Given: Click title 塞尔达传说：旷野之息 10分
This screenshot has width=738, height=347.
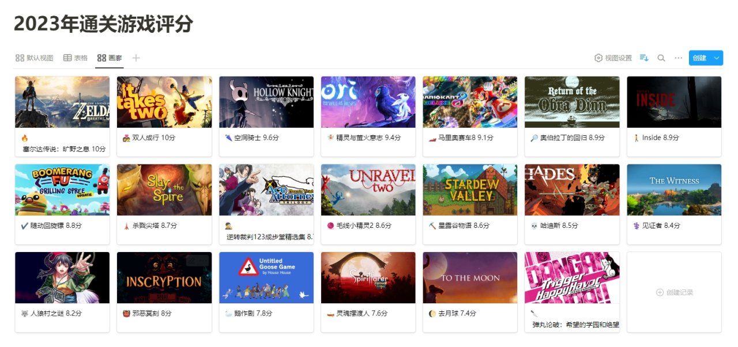Looking at the screenshot, I should pos(64,149).
